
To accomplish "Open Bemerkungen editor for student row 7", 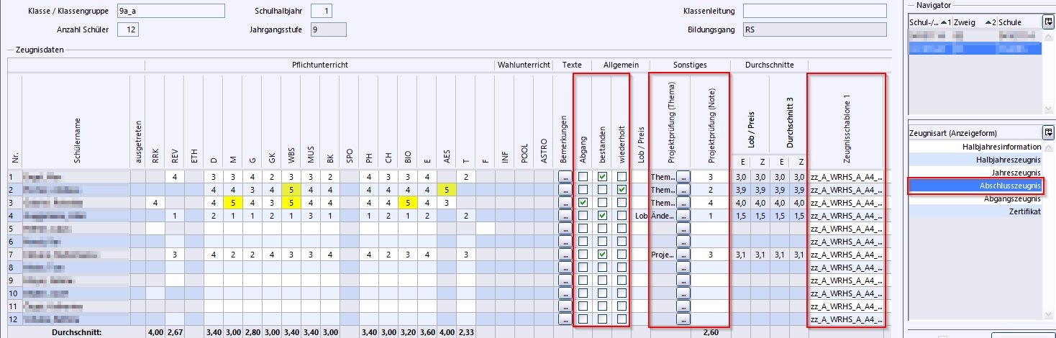I will point(565,255).
